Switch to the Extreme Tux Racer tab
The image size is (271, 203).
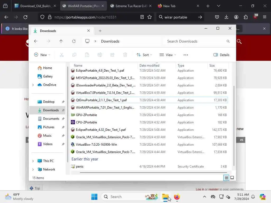[131, 6]
